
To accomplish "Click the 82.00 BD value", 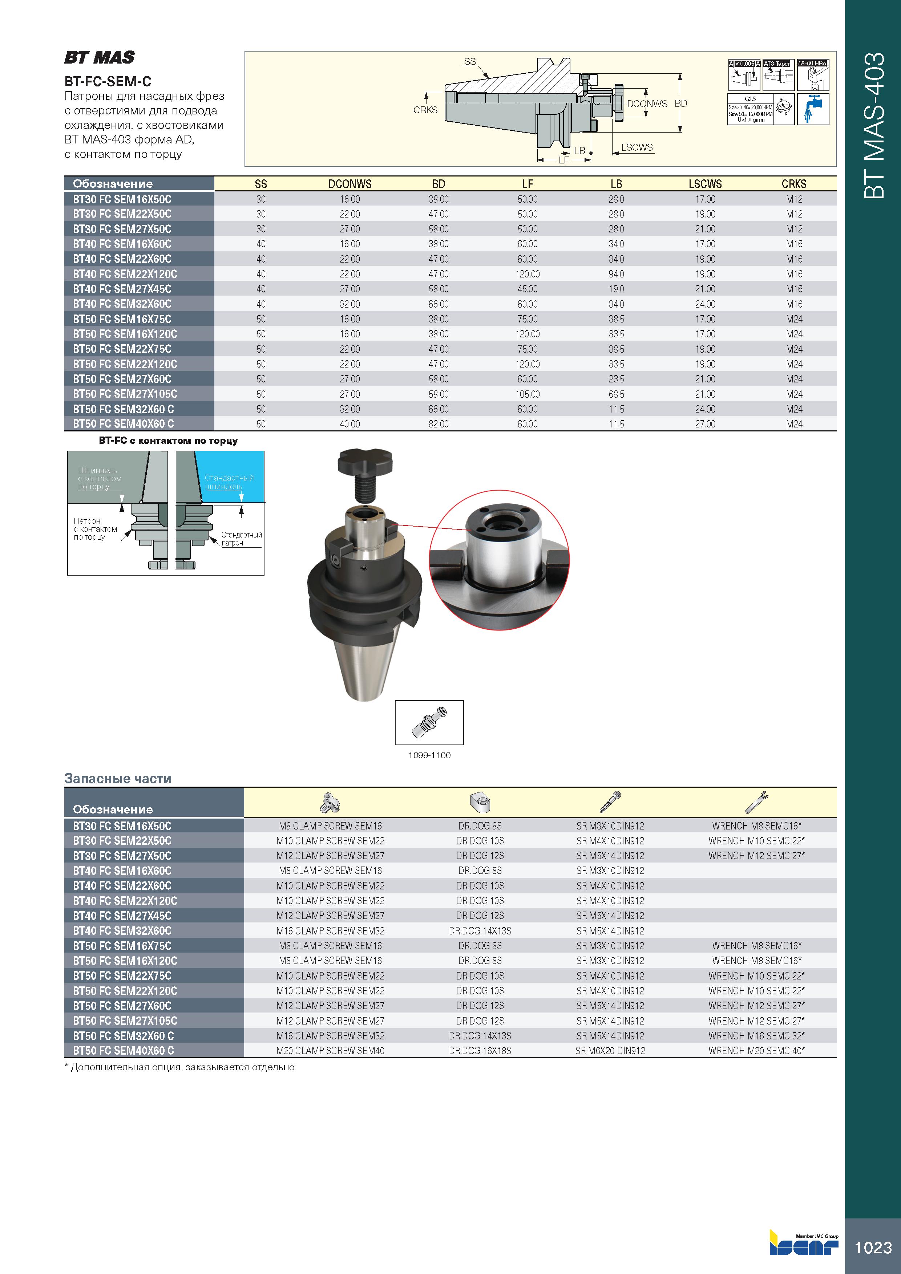I will click(439, 424).
